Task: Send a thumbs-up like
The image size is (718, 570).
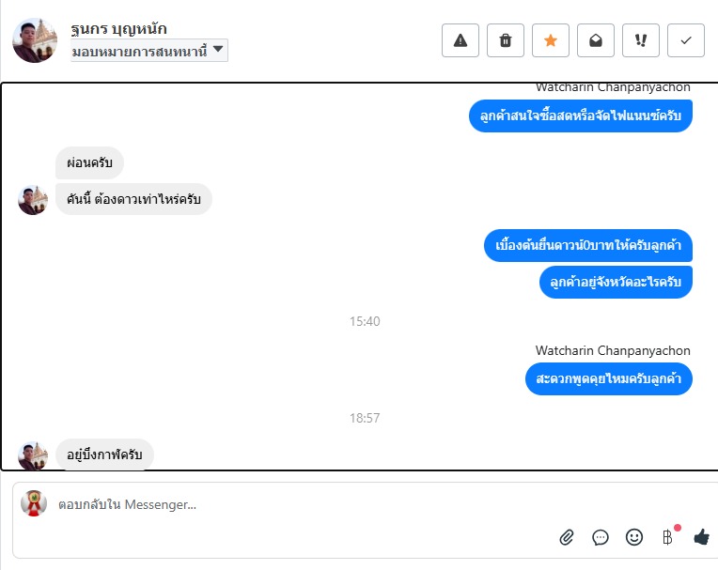Action: (x=701, y=536)
